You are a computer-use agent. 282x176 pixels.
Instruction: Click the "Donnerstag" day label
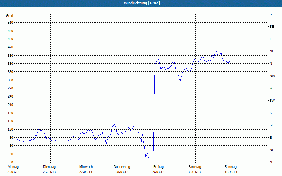(x=122, y=167)
